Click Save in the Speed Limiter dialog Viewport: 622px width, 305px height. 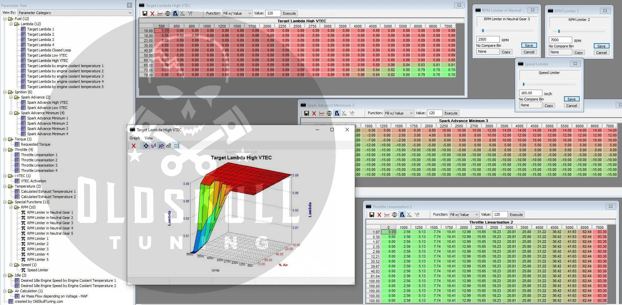click(x=571, y=99)
